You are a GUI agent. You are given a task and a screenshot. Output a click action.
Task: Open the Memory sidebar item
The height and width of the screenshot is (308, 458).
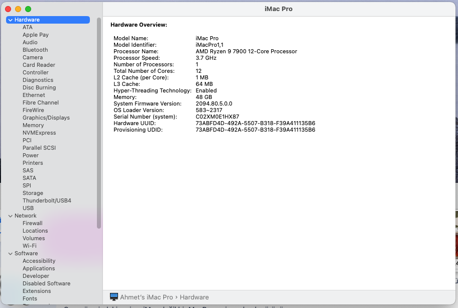tap(33, 126)
